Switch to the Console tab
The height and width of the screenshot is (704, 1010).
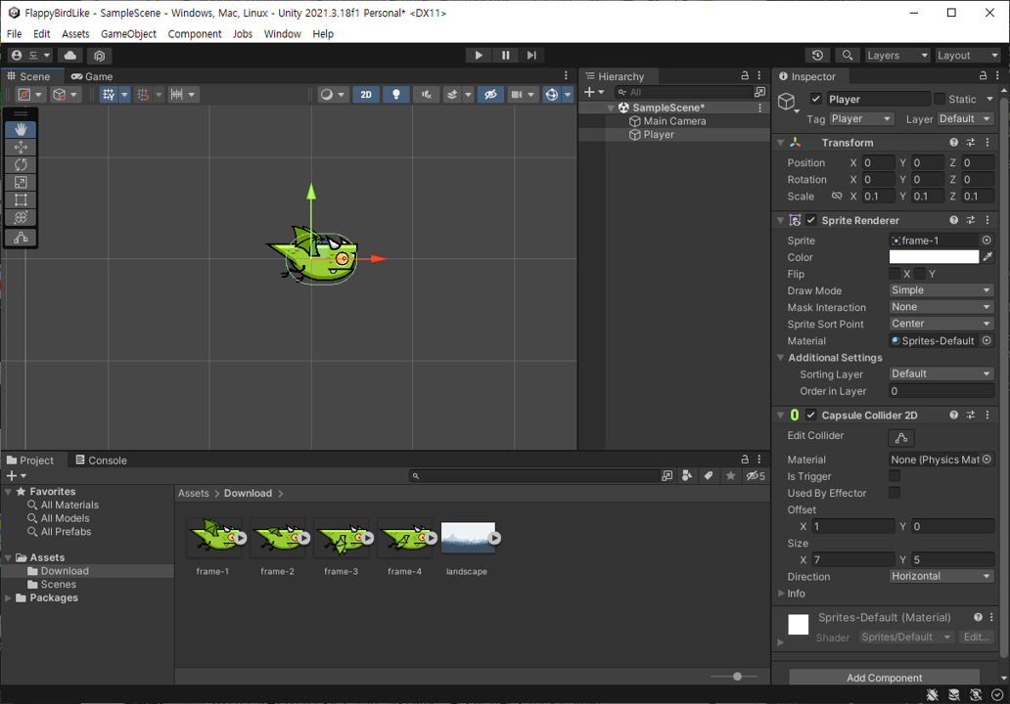point(101,461)
